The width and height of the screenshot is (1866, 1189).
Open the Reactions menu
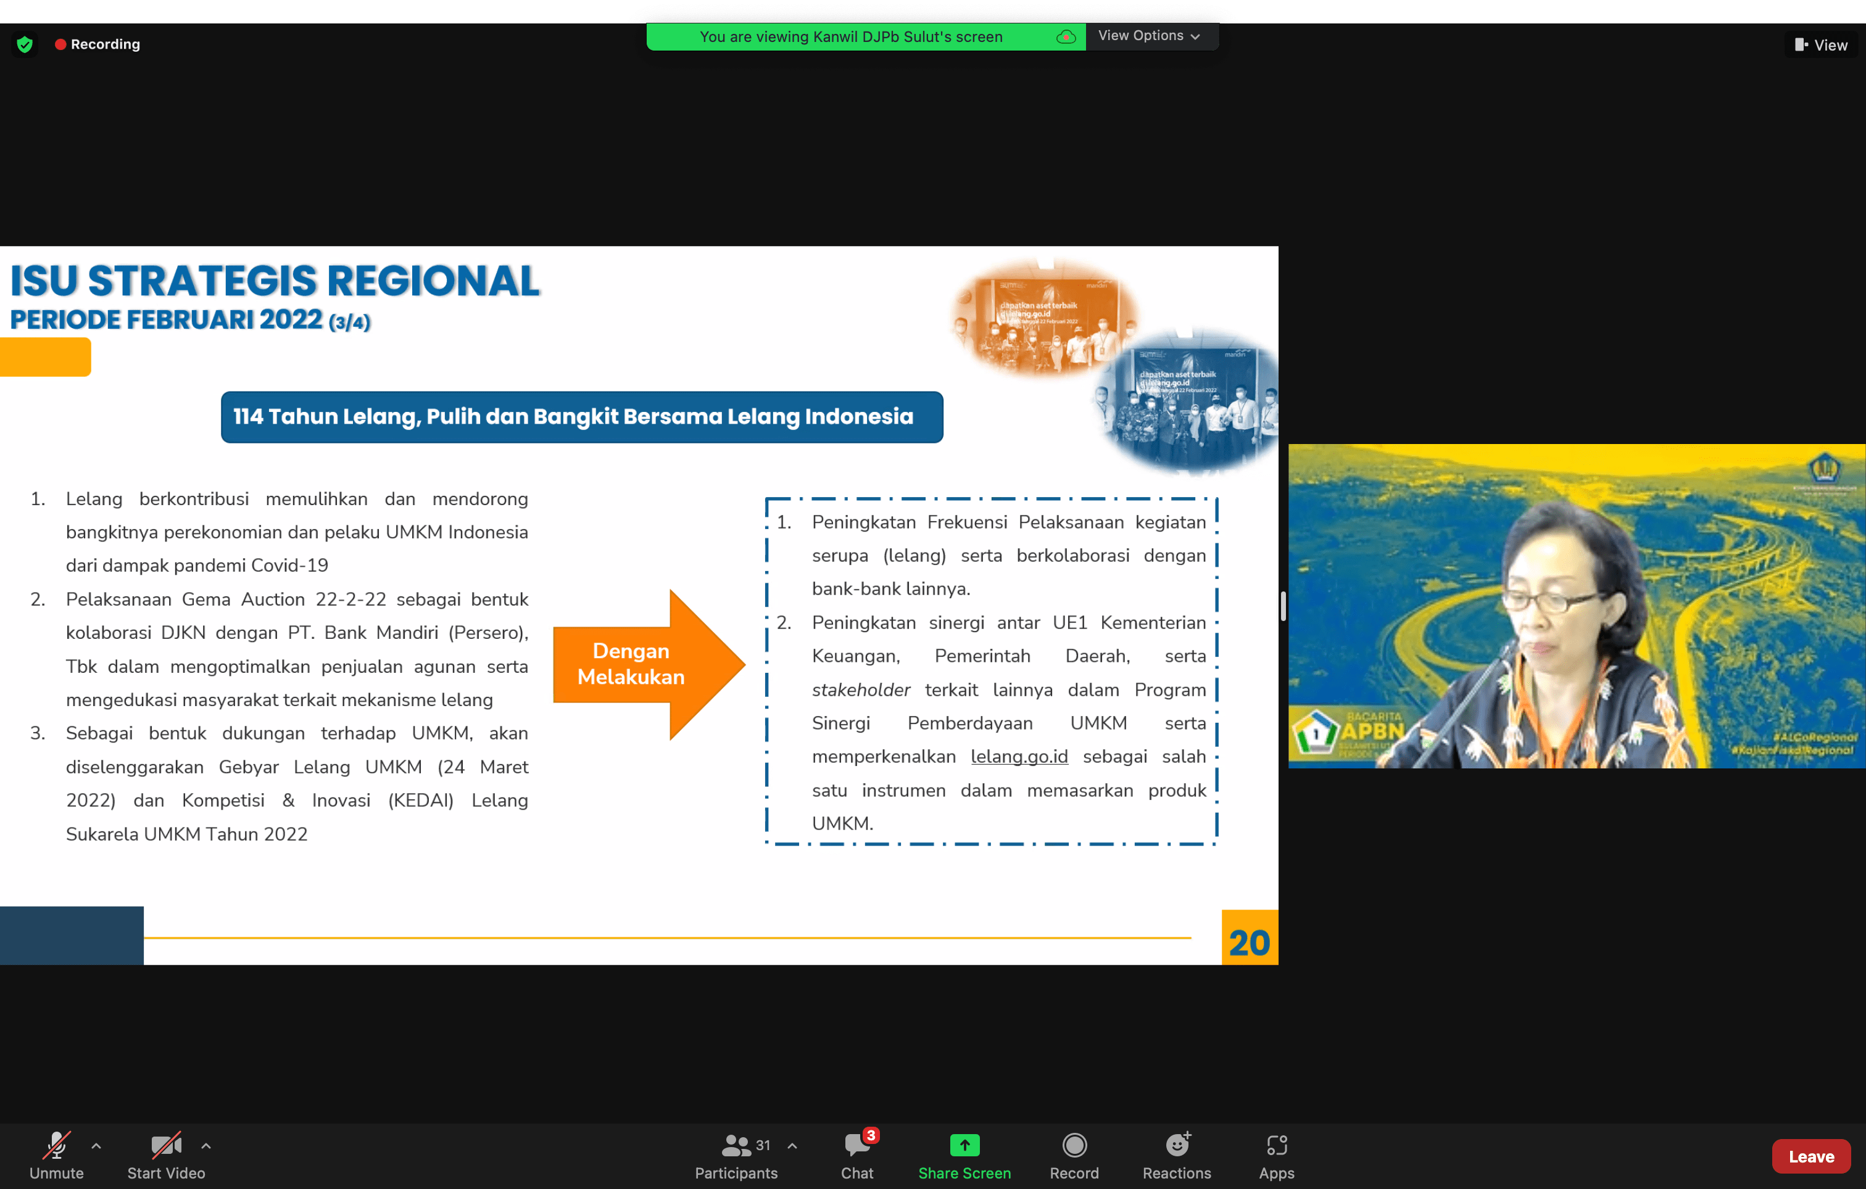point(1176,1155)
